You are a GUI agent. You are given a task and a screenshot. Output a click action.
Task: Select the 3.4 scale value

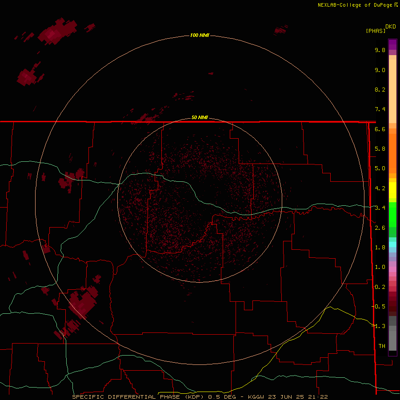[380, 208]
